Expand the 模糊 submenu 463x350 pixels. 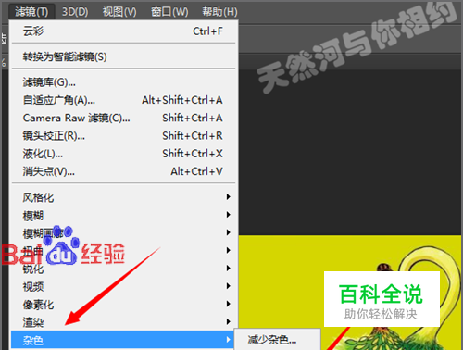pos(123,215)
